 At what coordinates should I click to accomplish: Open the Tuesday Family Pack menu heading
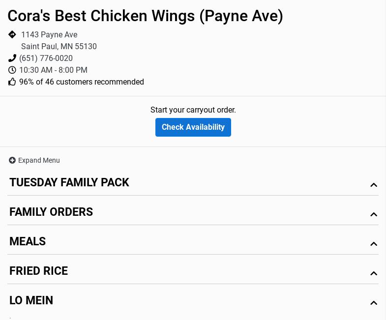pos(69,182)
